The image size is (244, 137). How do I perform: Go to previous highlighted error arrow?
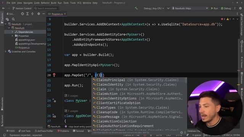point(234,19)
